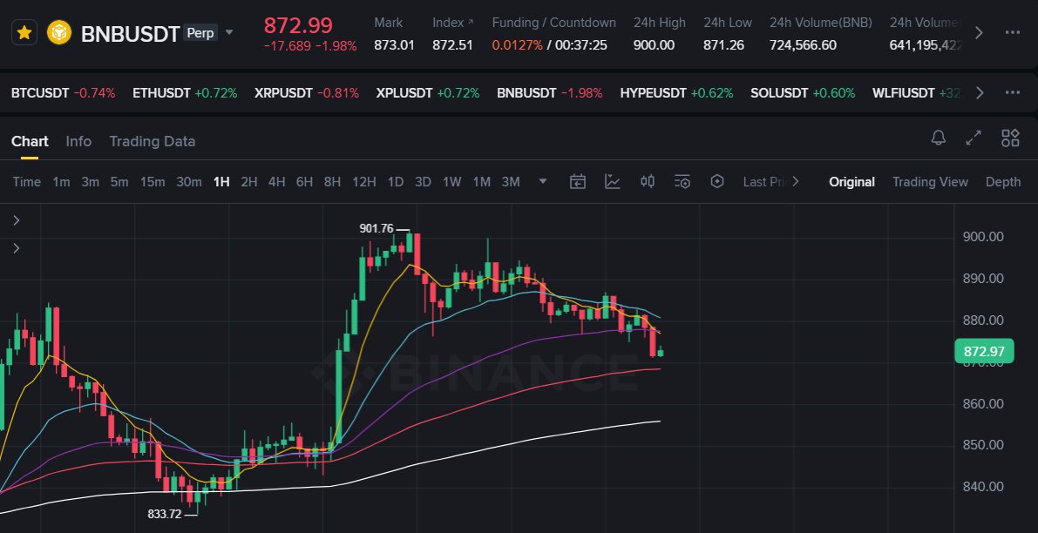Switch to the Info tab
The width and height of the screenshot is (1038, 533).
(x=78, y=141)
